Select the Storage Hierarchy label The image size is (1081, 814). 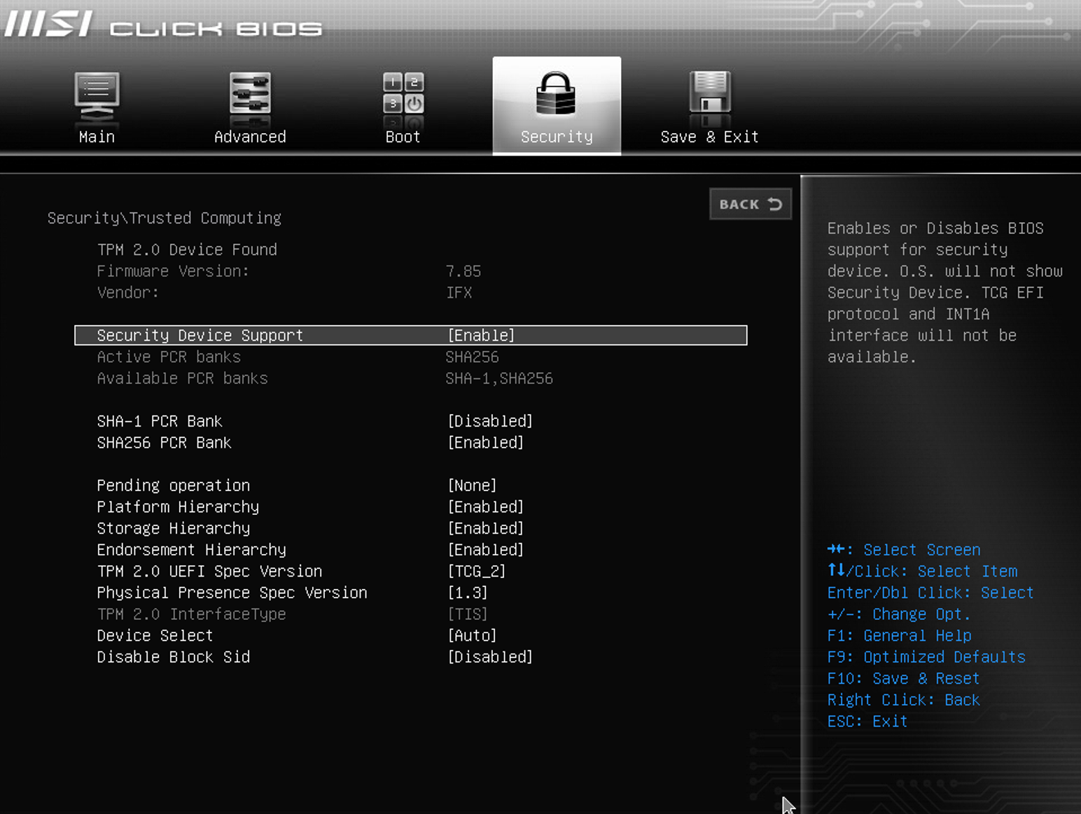click(174, 528)
